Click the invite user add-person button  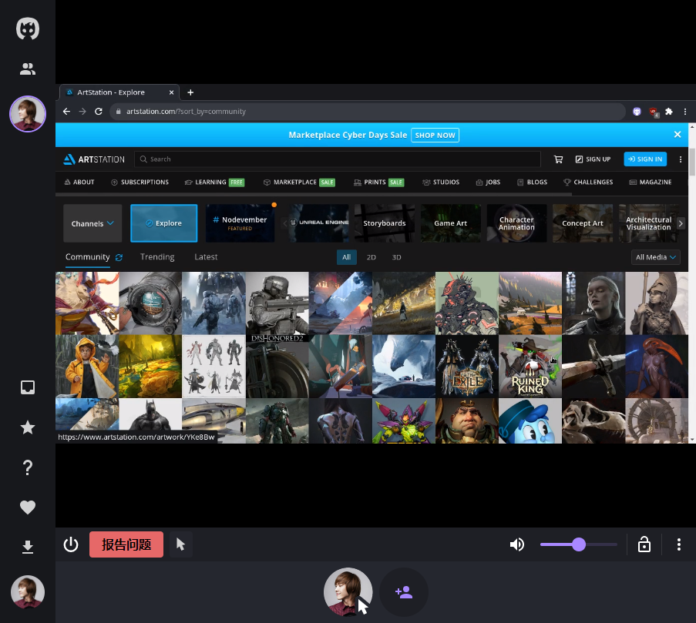(x=403, y=592)
